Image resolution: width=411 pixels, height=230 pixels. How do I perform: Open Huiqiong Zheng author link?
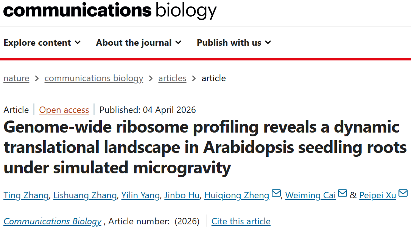(x=237, y=195)
